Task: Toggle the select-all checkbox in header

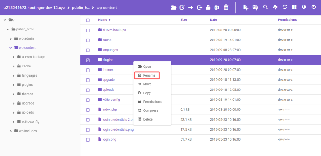Action: point(88,20)
